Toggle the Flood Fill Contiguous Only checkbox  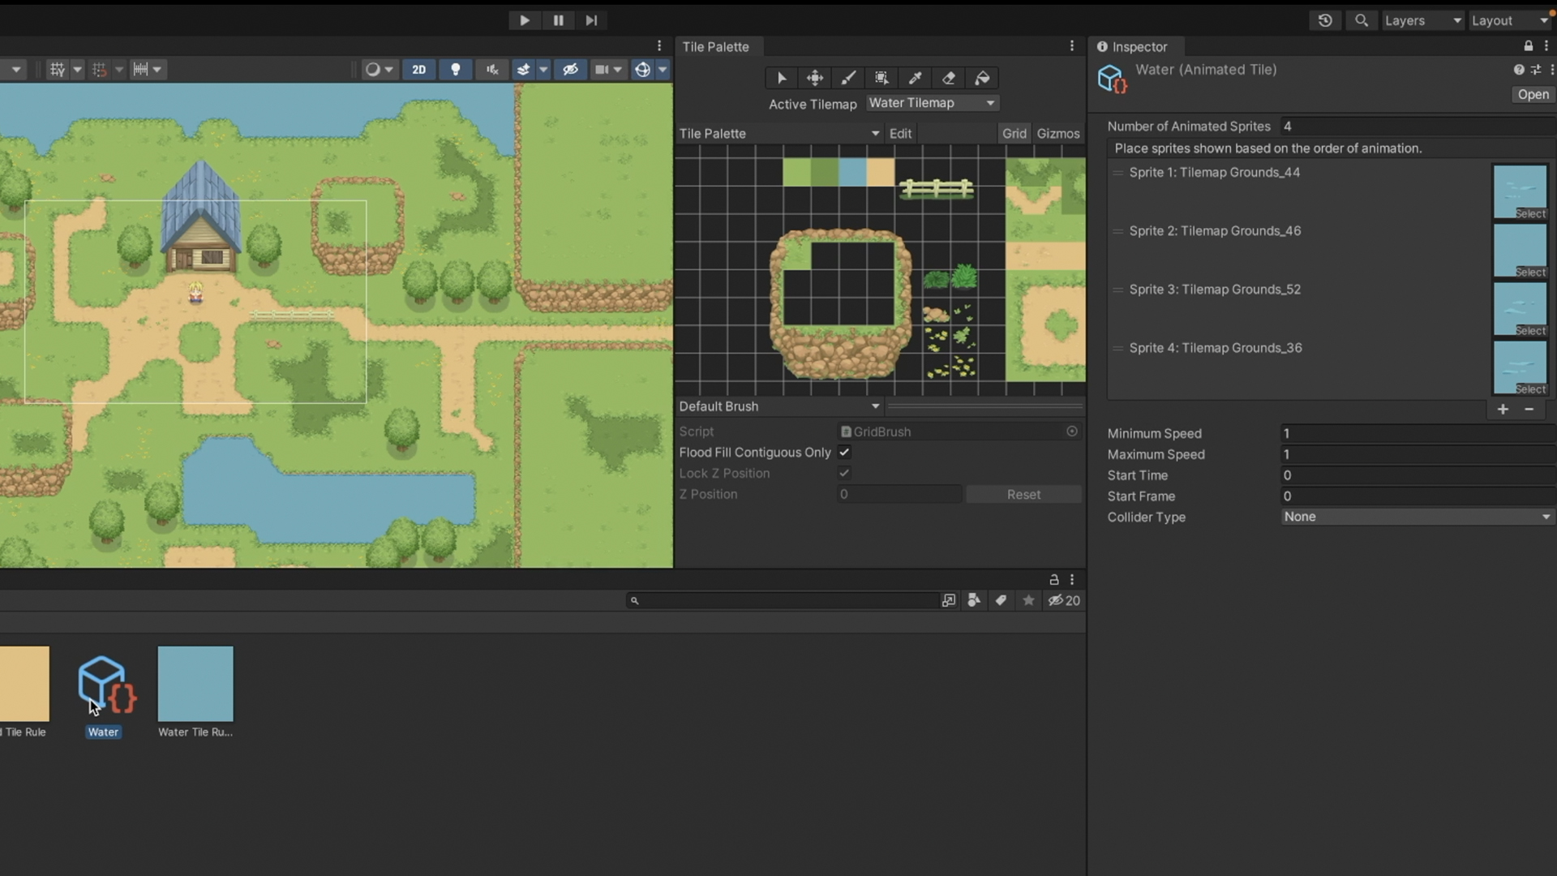844,452
